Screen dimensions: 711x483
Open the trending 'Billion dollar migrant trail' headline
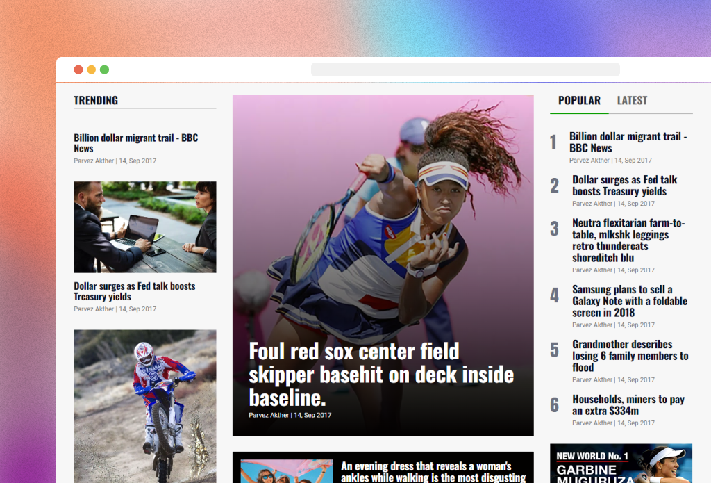[136, 143]
